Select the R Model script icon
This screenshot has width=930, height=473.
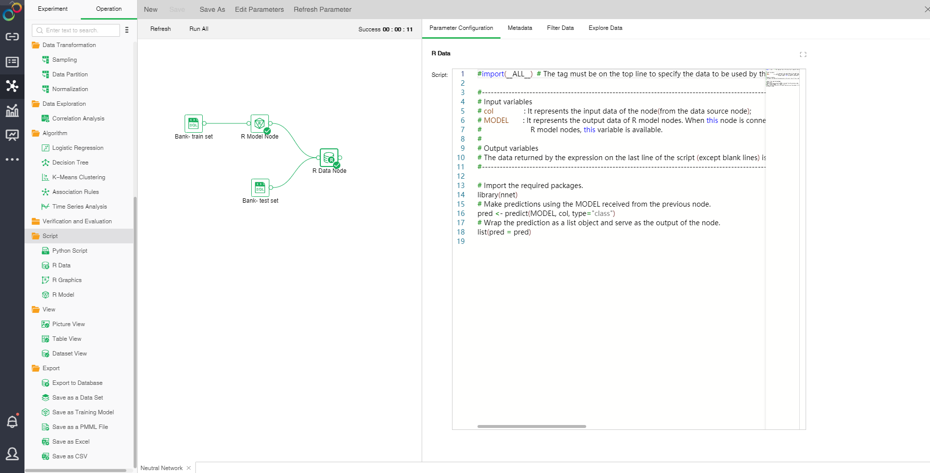46,295
